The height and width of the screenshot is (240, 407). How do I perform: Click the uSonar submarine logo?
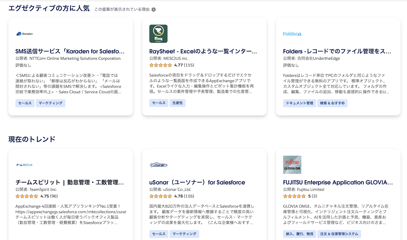tap(158, 165)
